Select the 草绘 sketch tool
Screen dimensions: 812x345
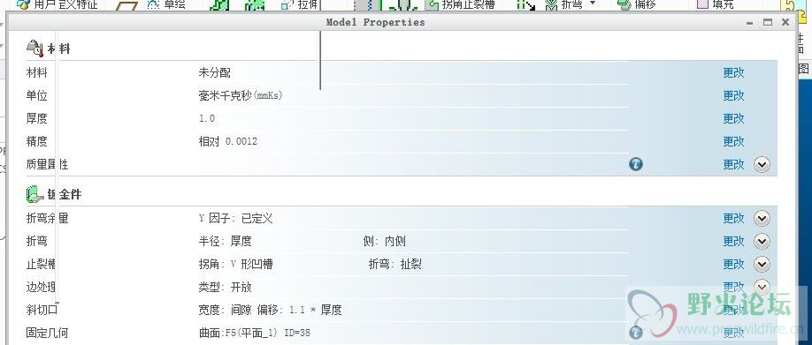point(167,5)
